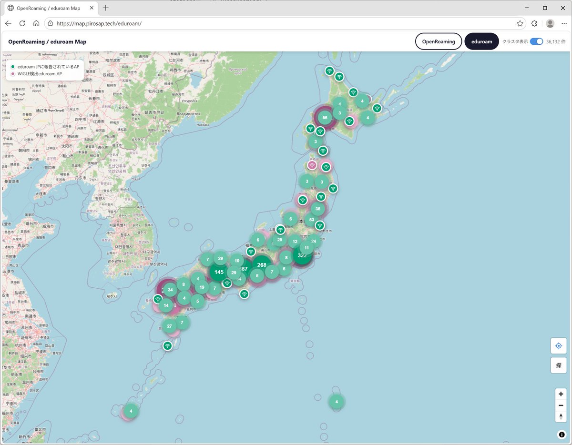Click the zoom out minus icon
The width and height of the screenshot is (572, 445).
[x=561, y=405]
